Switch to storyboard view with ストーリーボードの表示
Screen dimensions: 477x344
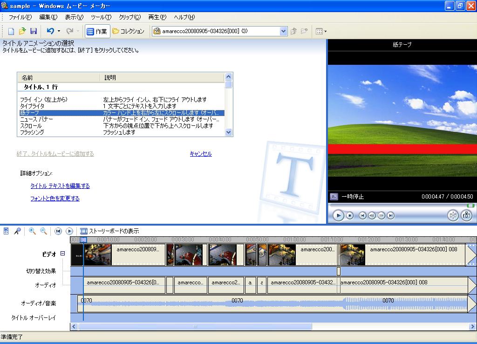point(109,231)
